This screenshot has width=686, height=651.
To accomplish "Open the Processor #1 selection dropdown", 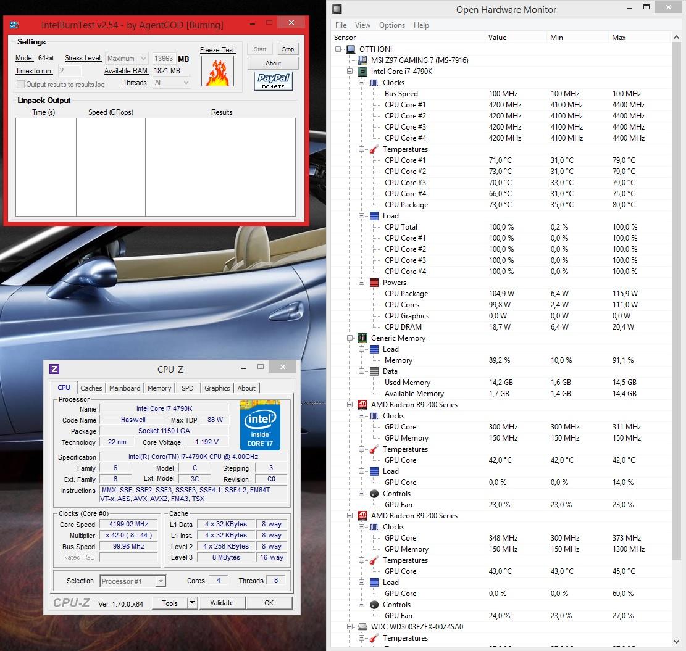I will [x=133, y=581].
